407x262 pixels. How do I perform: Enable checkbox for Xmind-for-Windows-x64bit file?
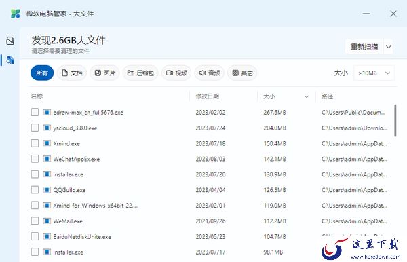coord(35,206)
